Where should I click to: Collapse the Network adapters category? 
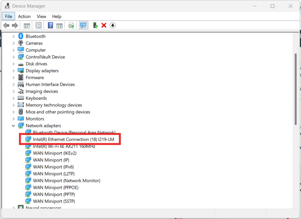13,126
